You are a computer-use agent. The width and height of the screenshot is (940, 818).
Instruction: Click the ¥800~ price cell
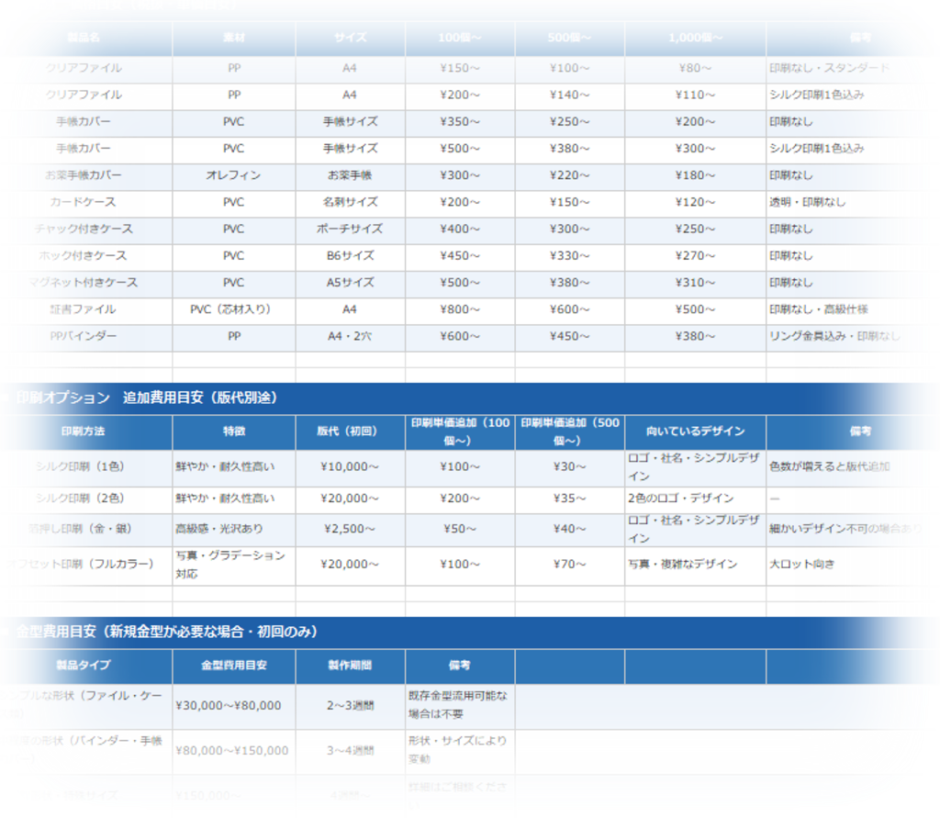click(x=460, y=310)
